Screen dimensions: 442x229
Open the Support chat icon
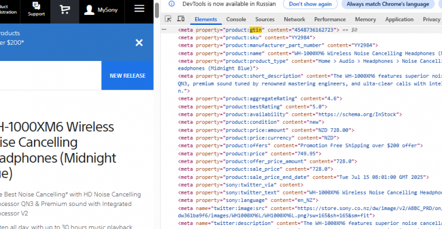point(36,6)
